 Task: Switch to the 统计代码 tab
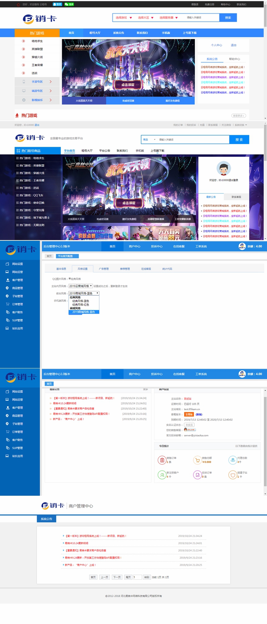tap(167, 269)
